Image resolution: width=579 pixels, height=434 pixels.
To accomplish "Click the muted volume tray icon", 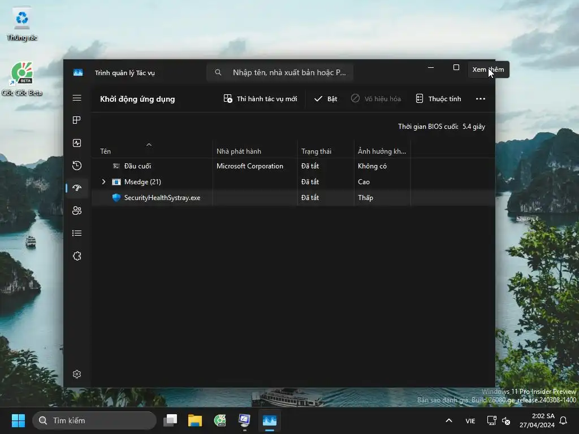I will point(506,420).
